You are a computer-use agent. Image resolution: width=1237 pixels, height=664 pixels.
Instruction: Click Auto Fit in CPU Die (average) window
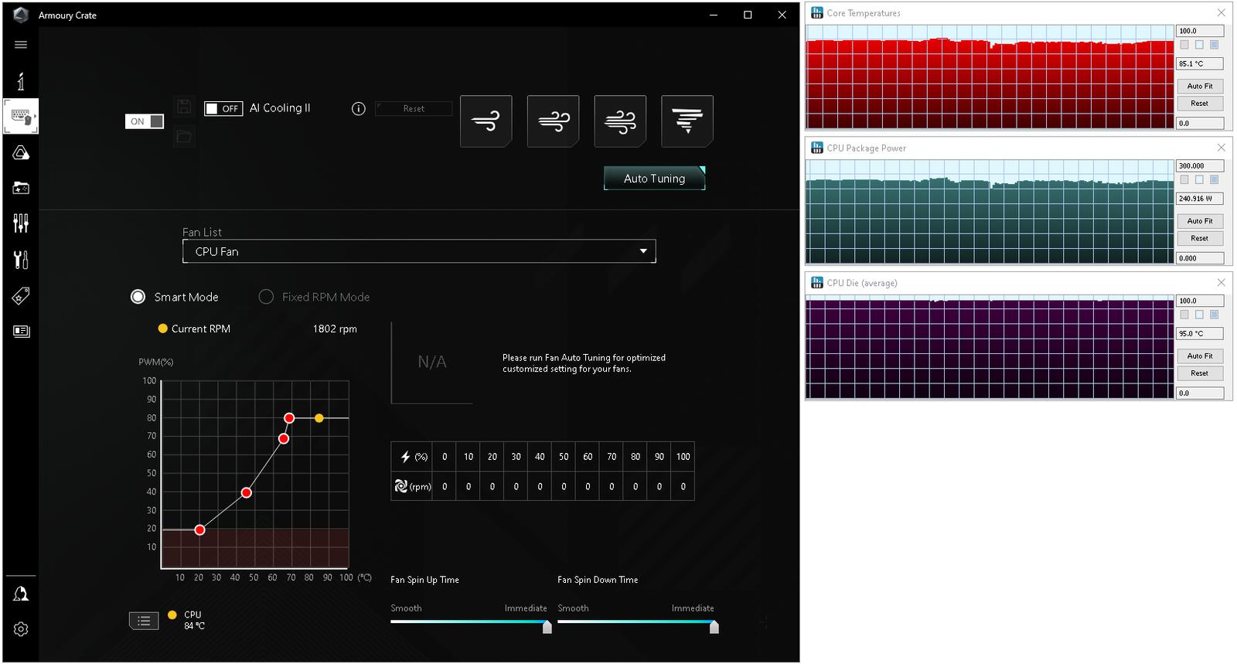(x=1200, y=356)
